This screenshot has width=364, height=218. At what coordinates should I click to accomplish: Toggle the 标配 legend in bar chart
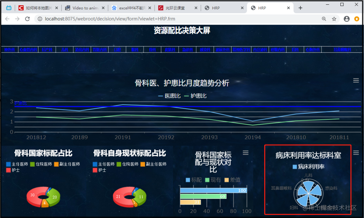coord(194,180)
